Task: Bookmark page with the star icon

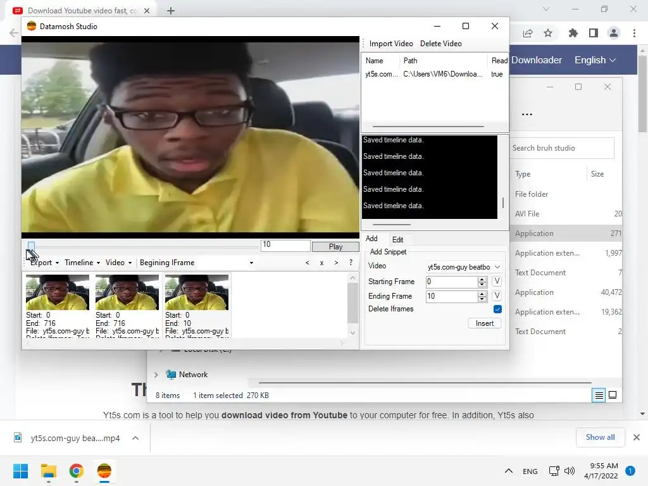Action: point(548,33)
